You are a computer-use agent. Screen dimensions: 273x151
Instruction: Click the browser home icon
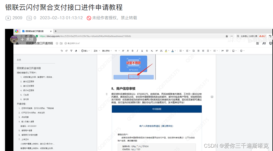coord(31,36)
